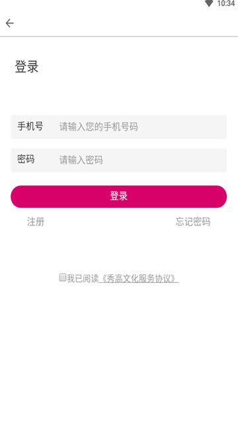Tick the 我已阅读 agreement checkbox
Screen dimensions: 238x424
click(x=63, y=278)
